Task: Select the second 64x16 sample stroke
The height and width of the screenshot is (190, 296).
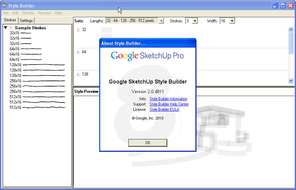Action: tap(26, 54)
